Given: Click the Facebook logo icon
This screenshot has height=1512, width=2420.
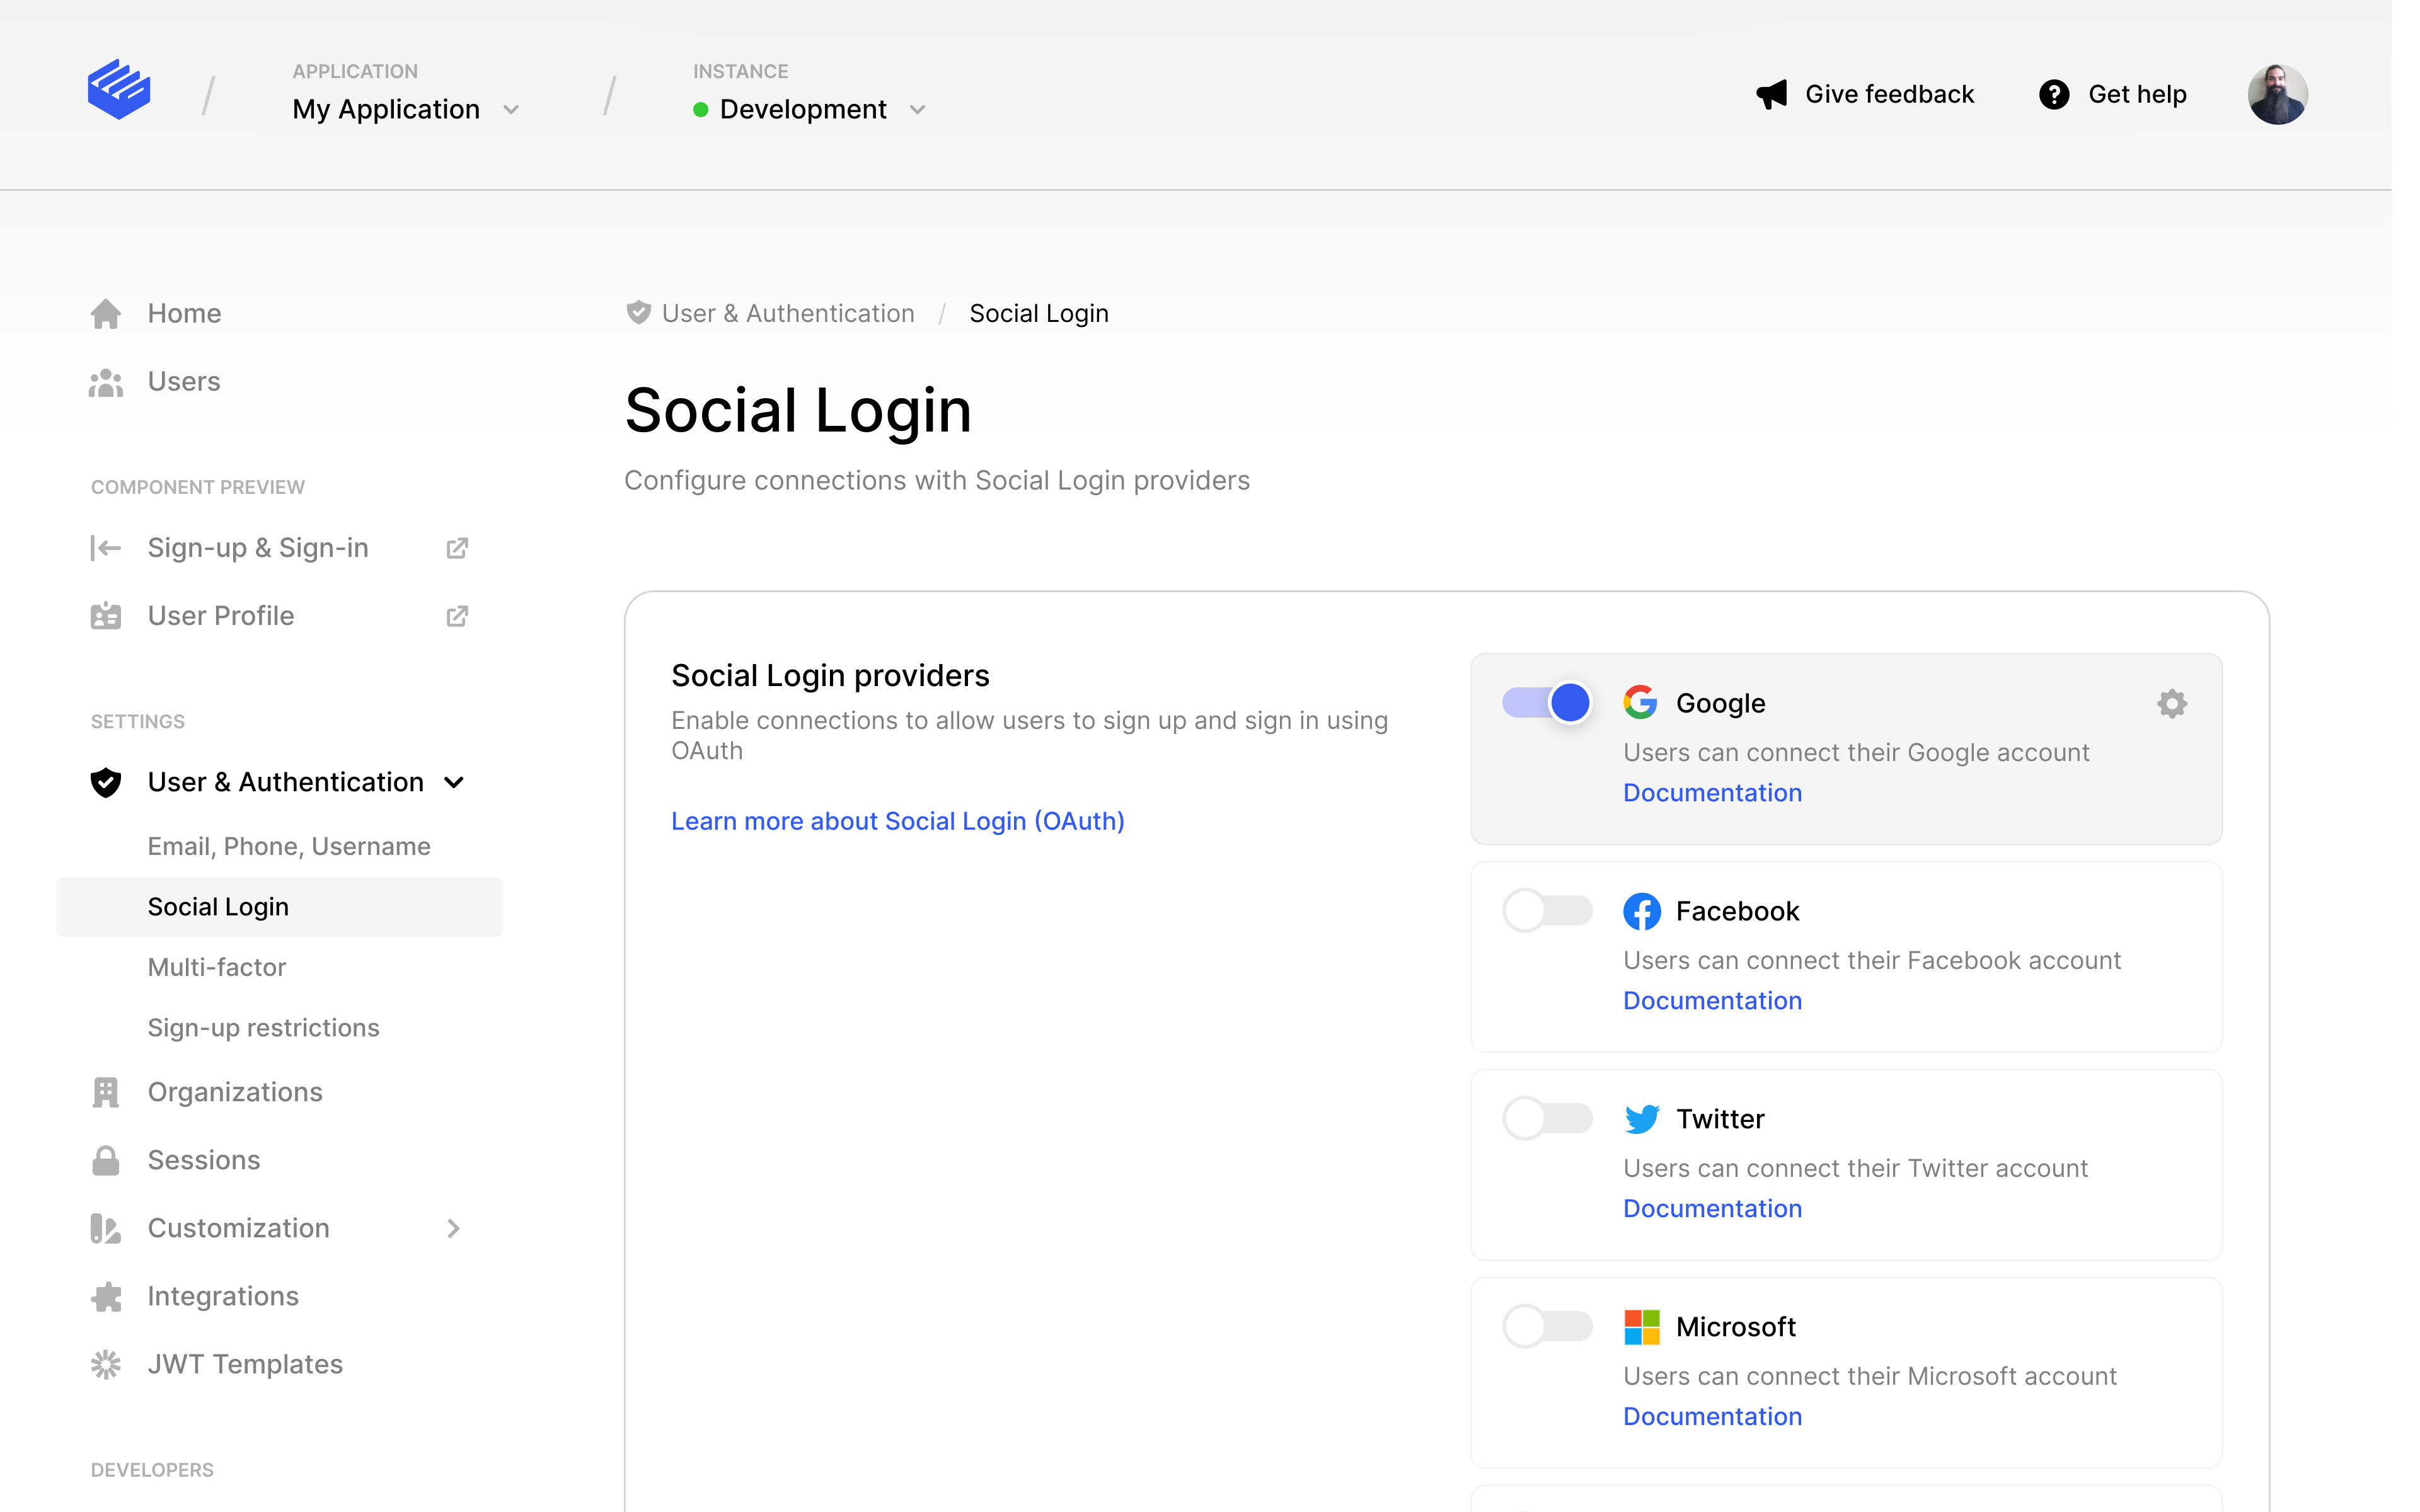Looking at the screenshot, I should [1641, 911].
